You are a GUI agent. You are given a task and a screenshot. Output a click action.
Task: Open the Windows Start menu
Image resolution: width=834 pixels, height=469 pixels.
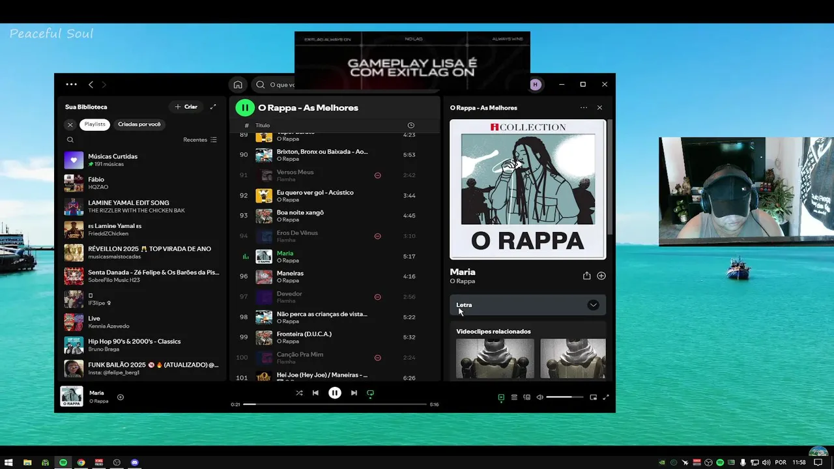[9, 462]
